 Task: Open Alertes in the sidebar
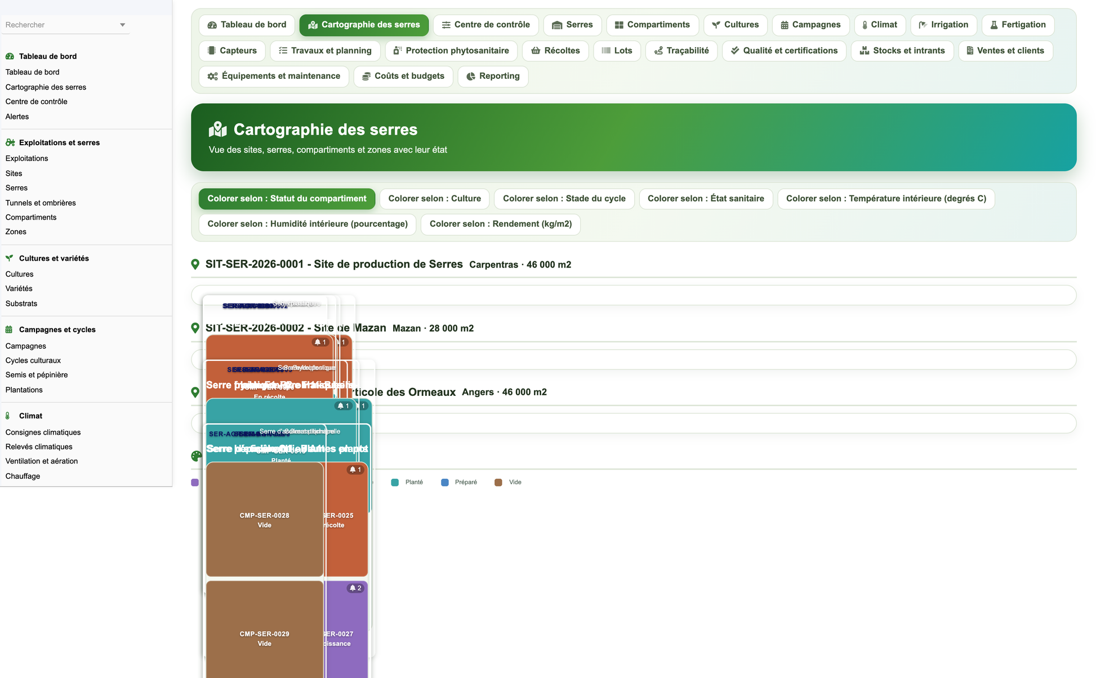(17, 117)
